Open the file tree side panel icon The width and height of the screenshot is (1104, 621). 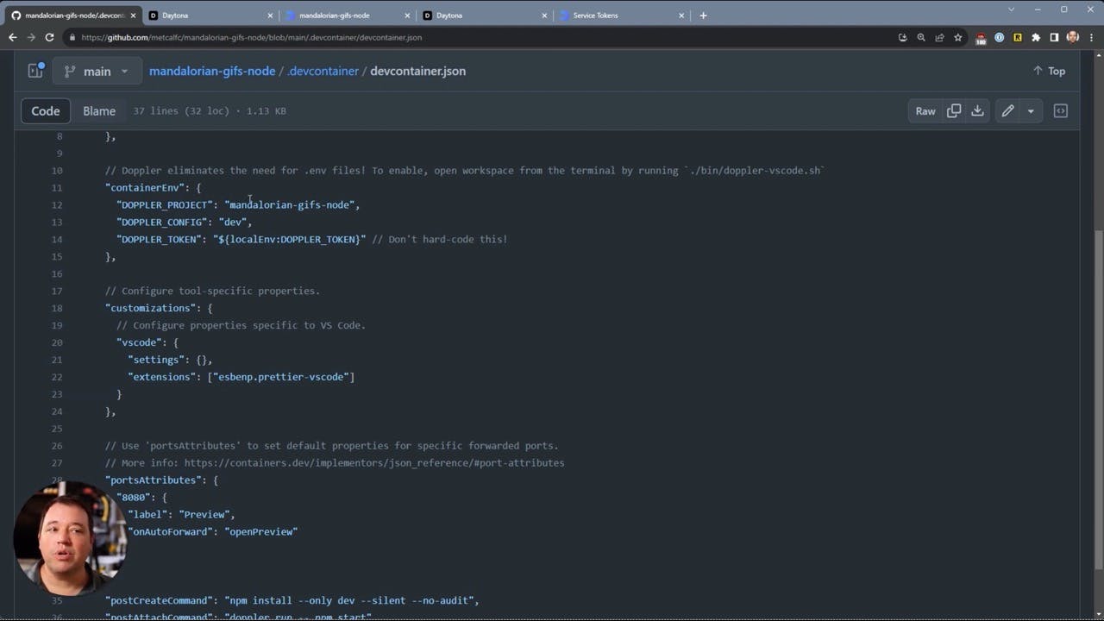pos(35,71)
